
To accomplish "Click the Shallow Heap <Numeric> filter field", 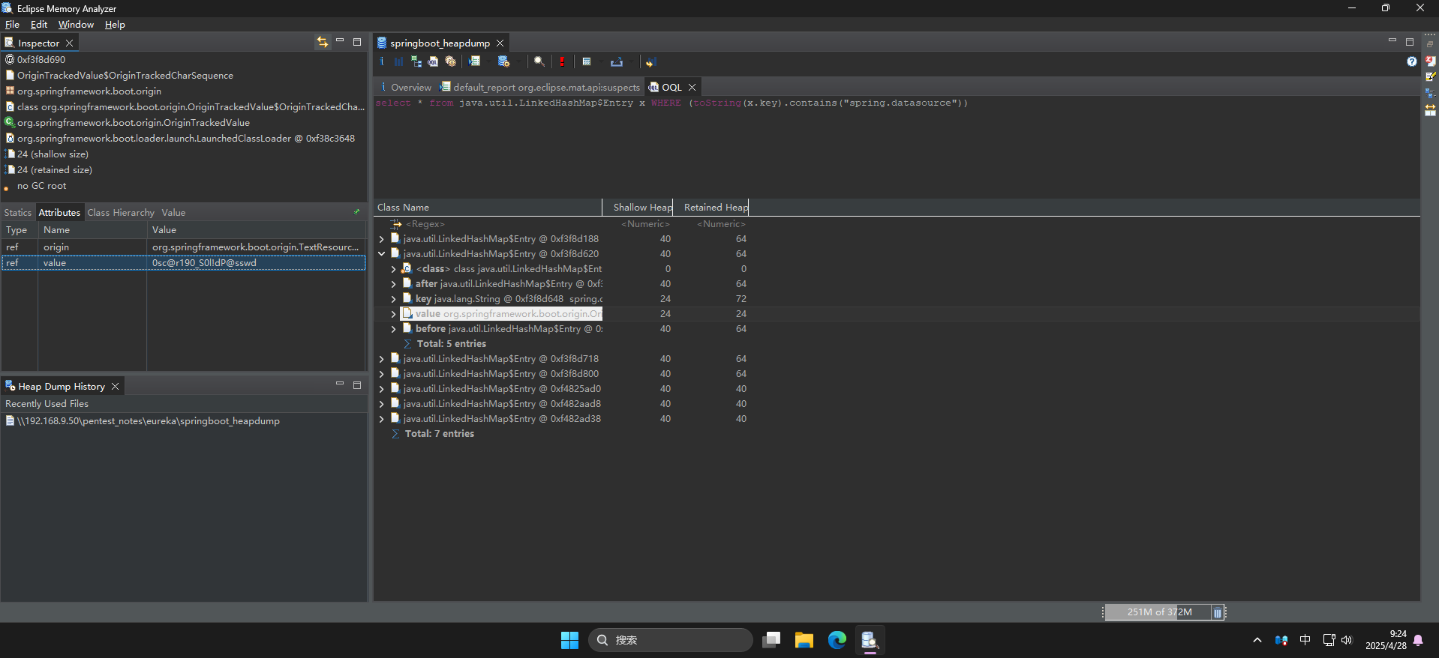I will coord(644,224).
